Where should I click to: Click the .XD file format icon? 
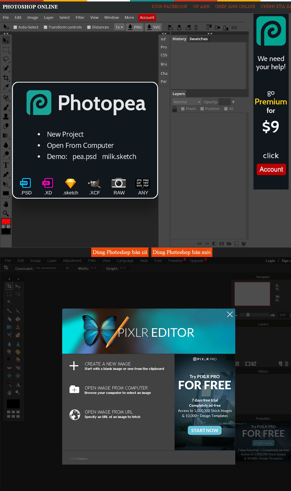tap(48, 187)
